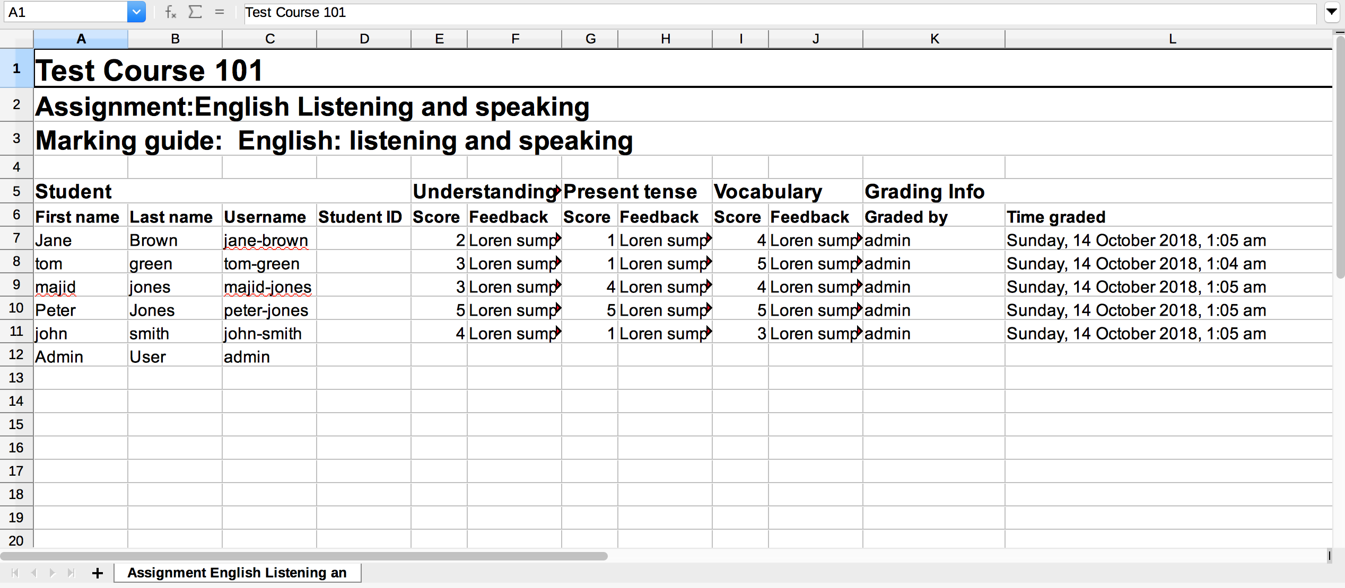Go to previous sheet navigation arrow
This screenshot has height=588, width=1345.
(33, 573)
